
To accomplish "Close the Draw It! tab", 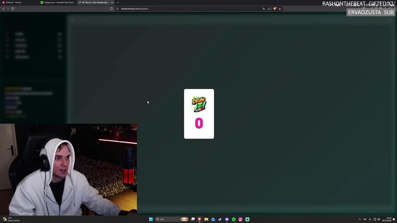I will click(112, 2).
